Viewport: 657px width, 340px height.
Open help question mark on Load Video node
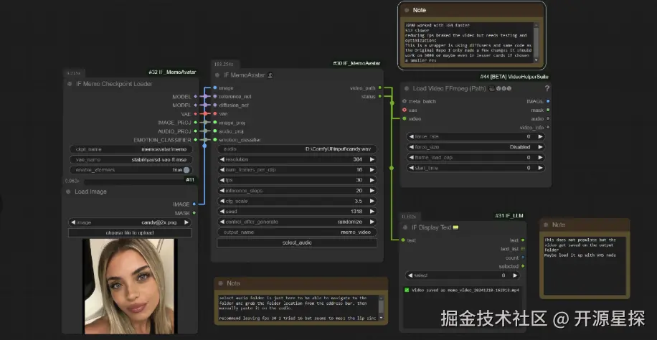tap(547, 88)
